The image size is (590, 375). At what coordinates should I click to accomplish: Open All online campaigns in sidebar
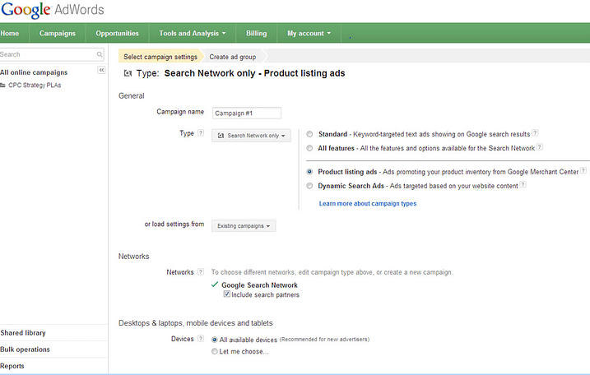(34, 72)
